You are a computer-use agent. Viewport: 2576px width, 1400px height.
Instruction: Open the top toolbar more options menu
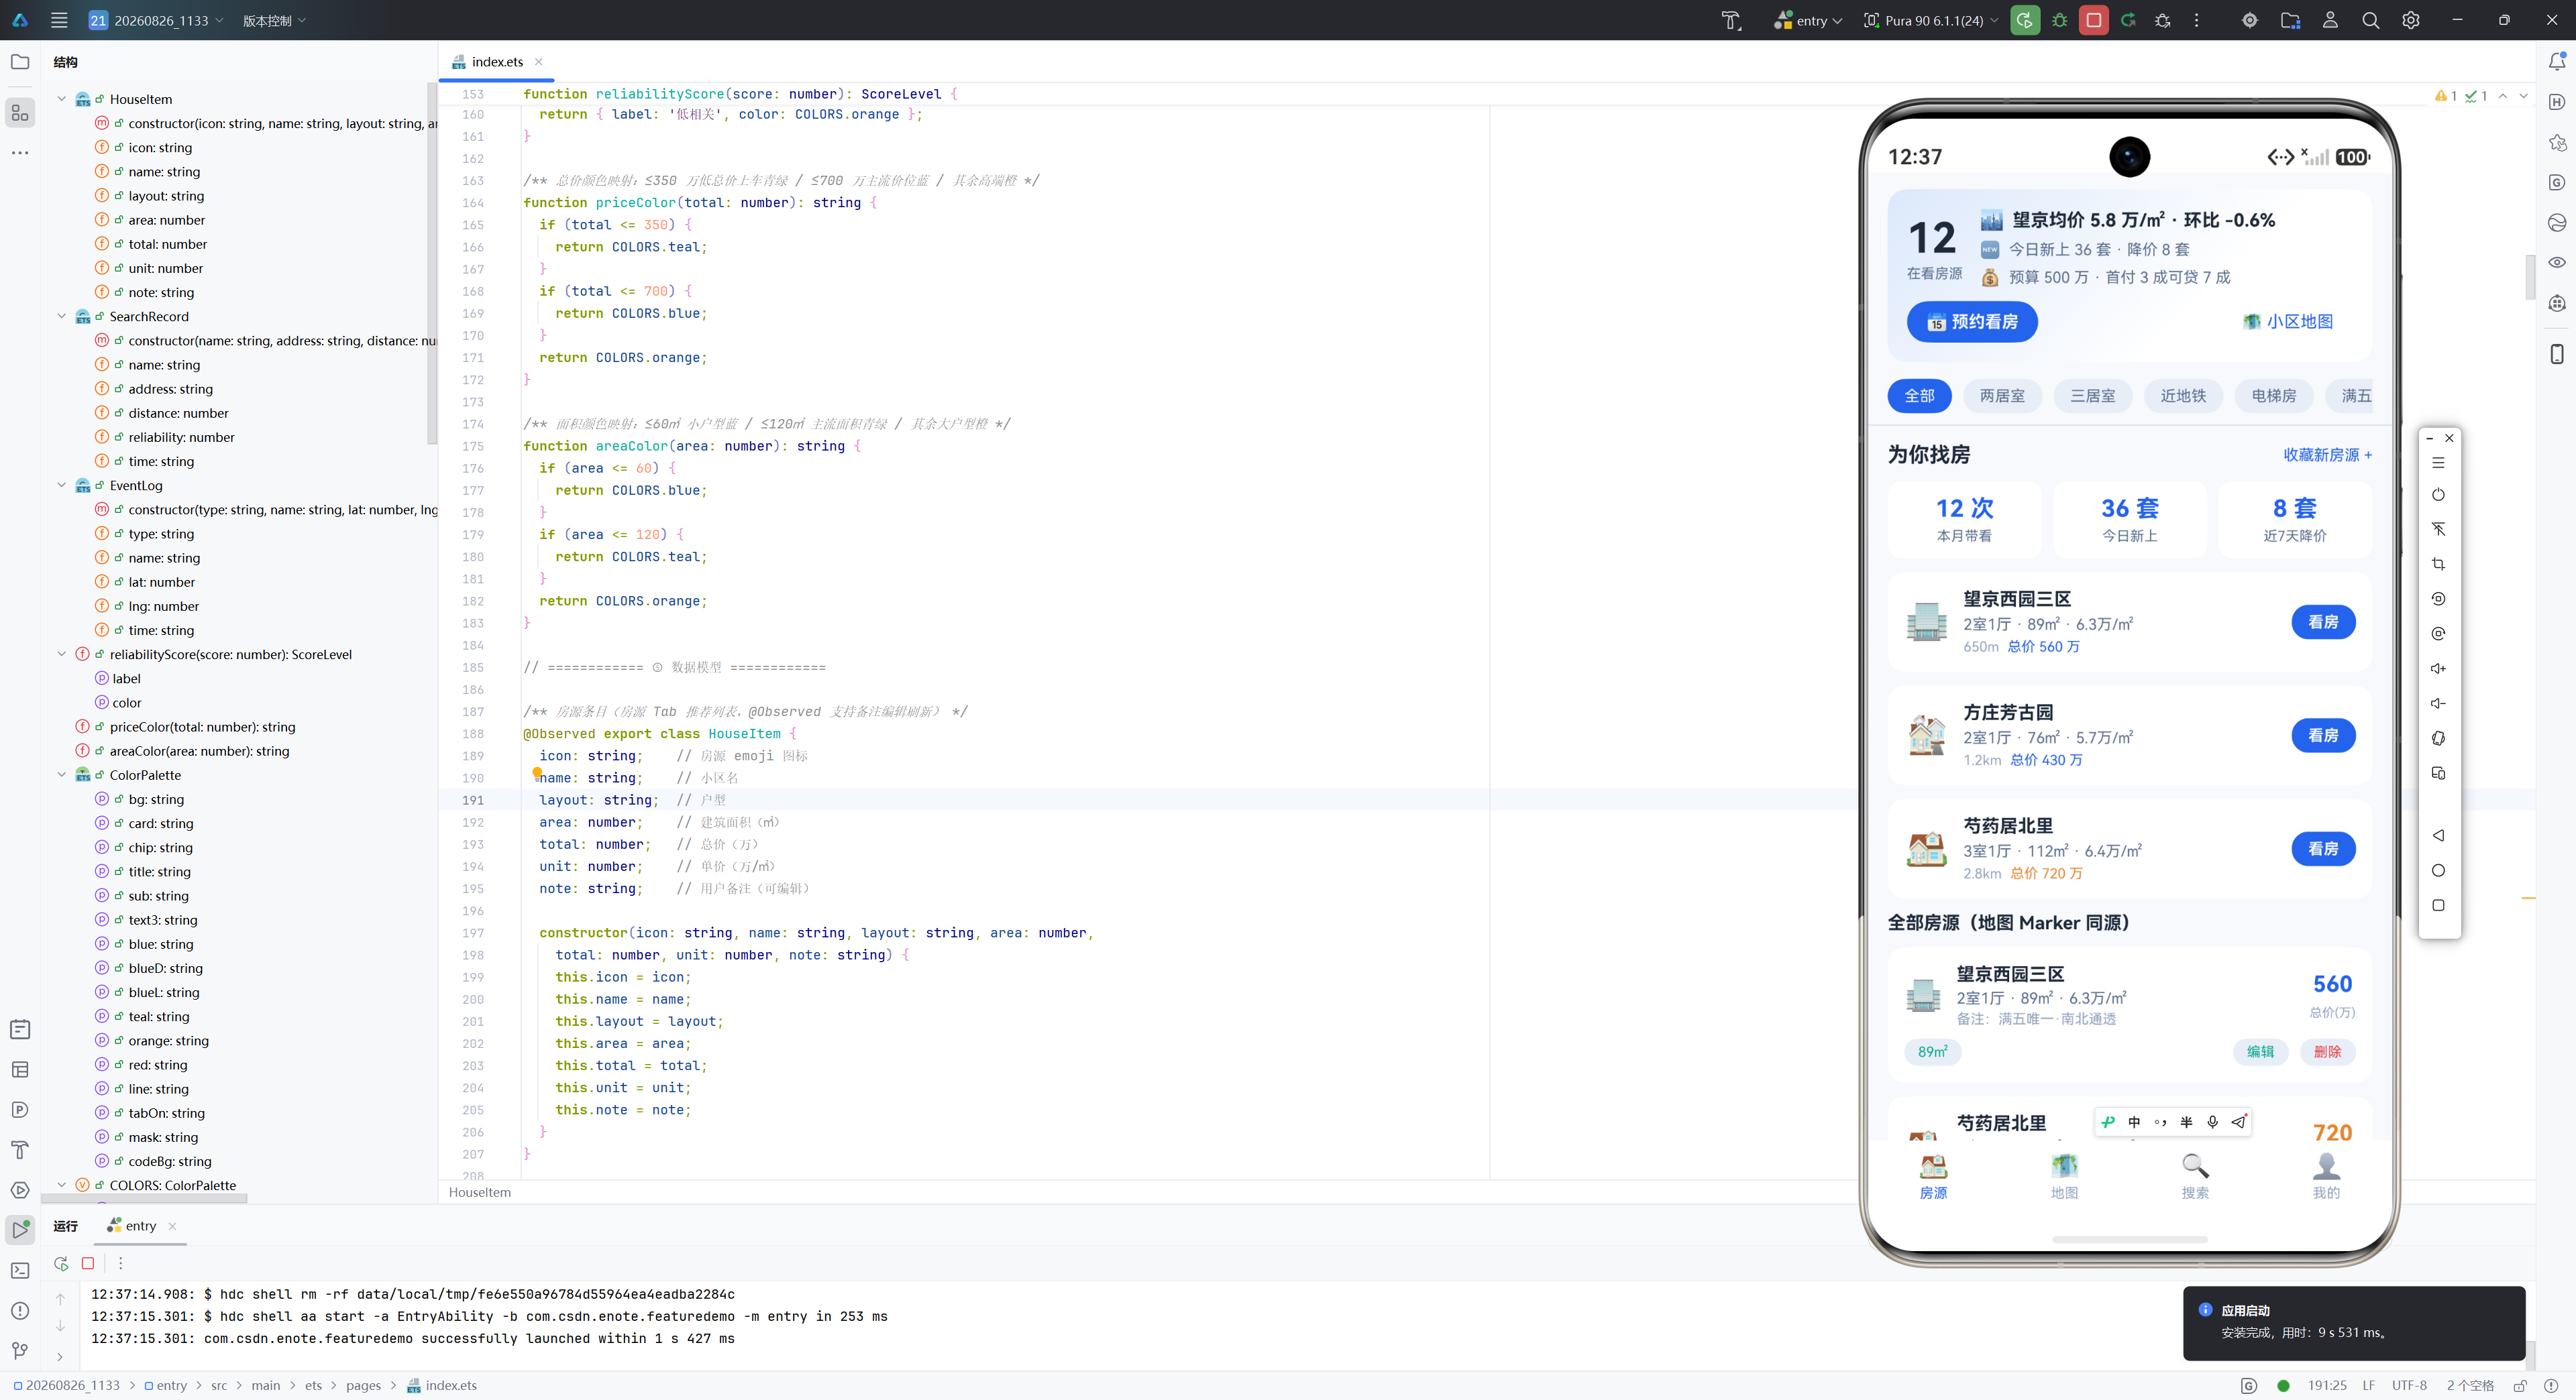(x=2197, y=20)
